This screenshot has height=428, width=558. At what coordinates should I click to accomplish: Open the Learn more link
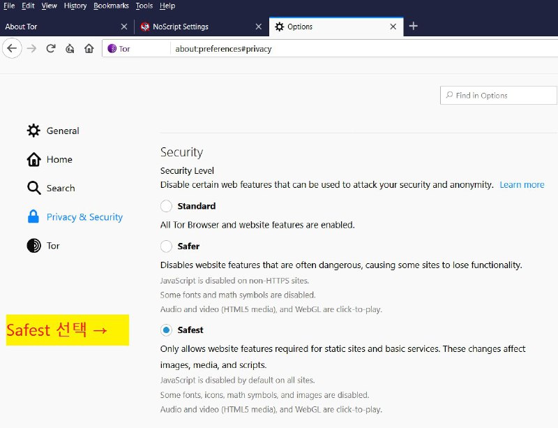click(x=522, y=184)
